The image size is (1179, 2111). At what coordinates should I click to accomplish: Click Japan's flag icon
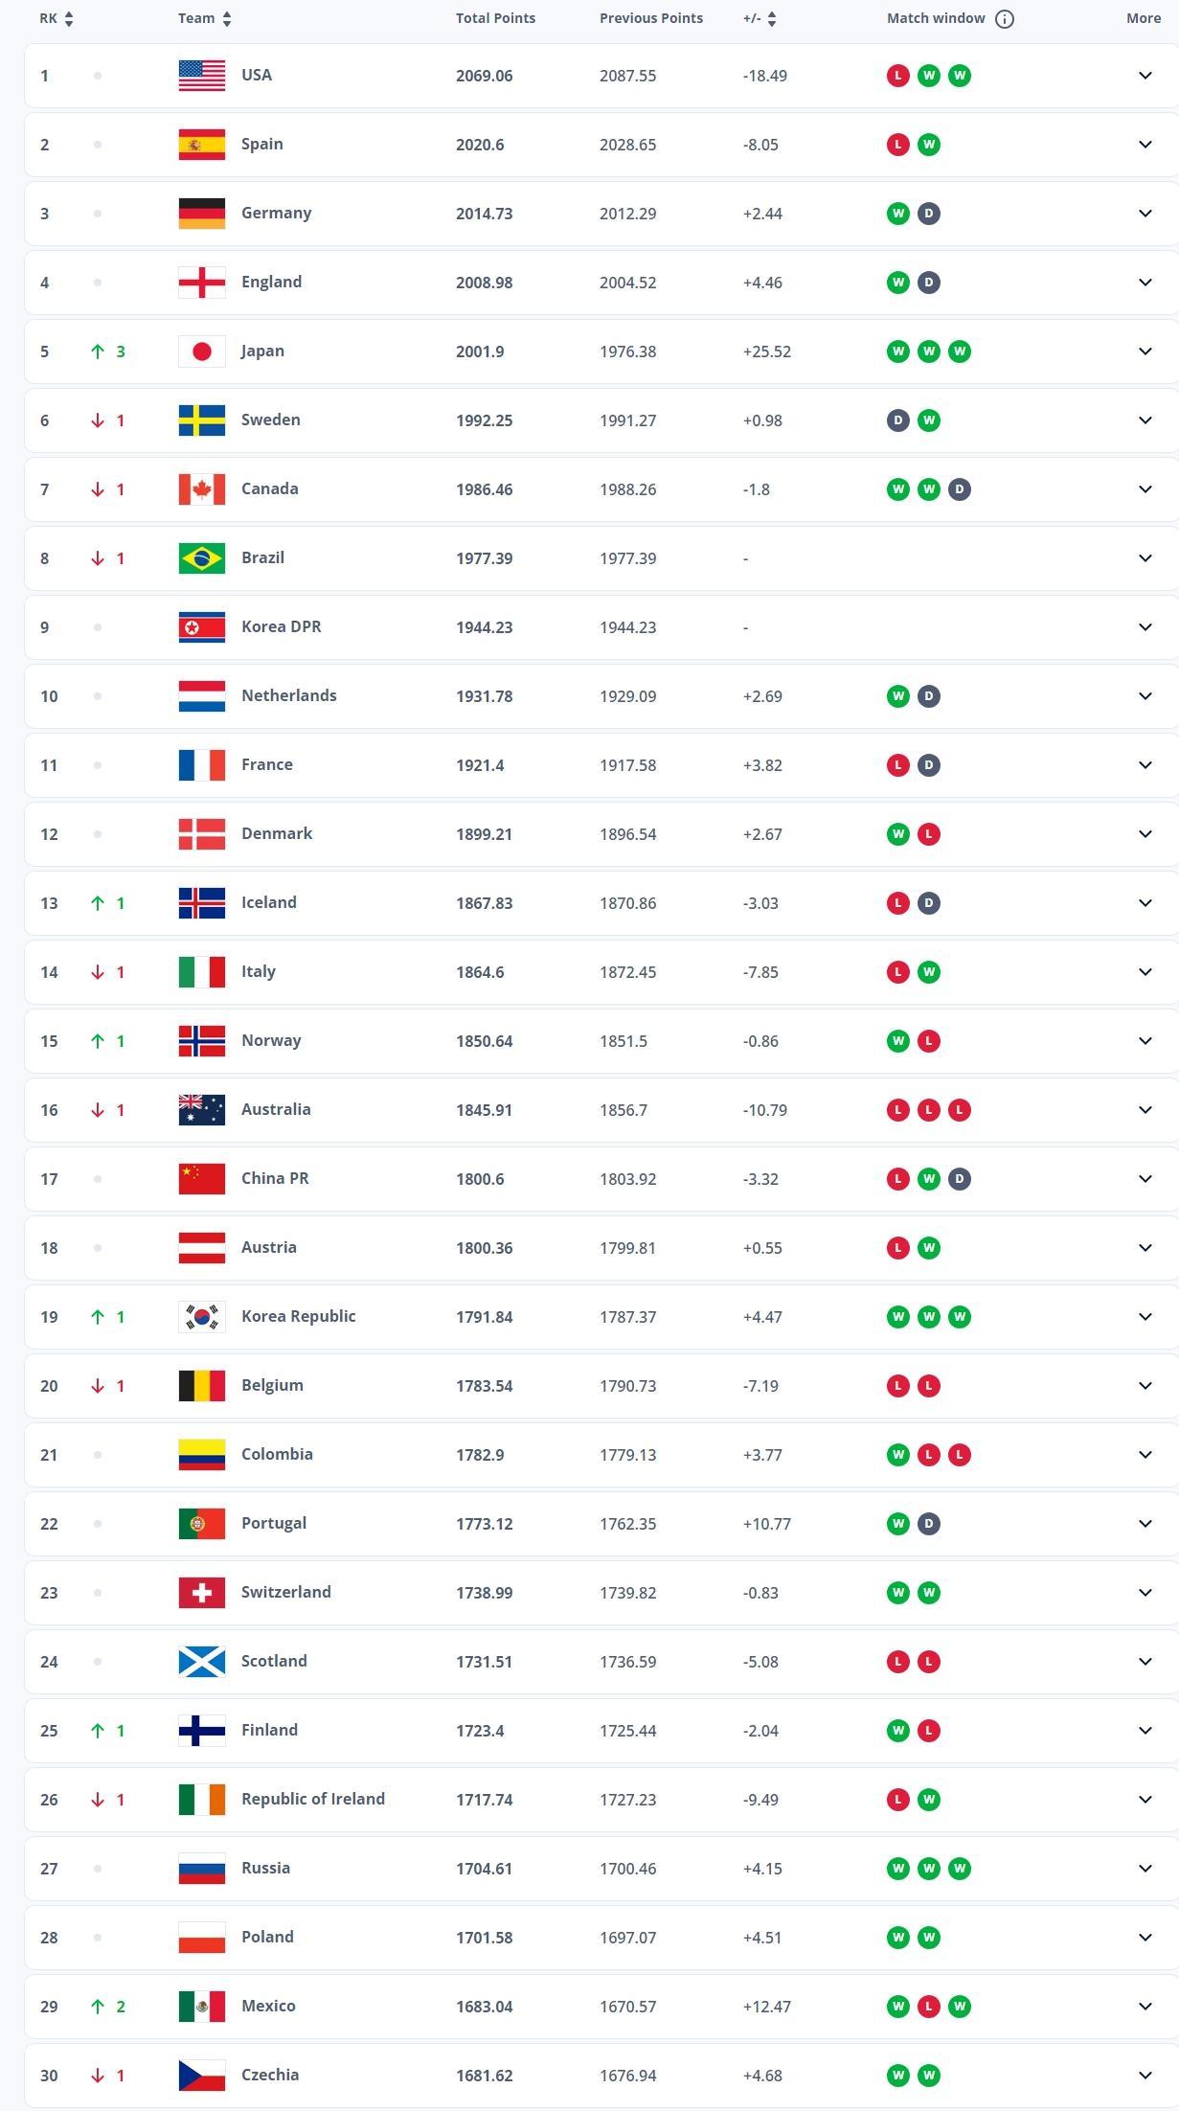point(202,351)
